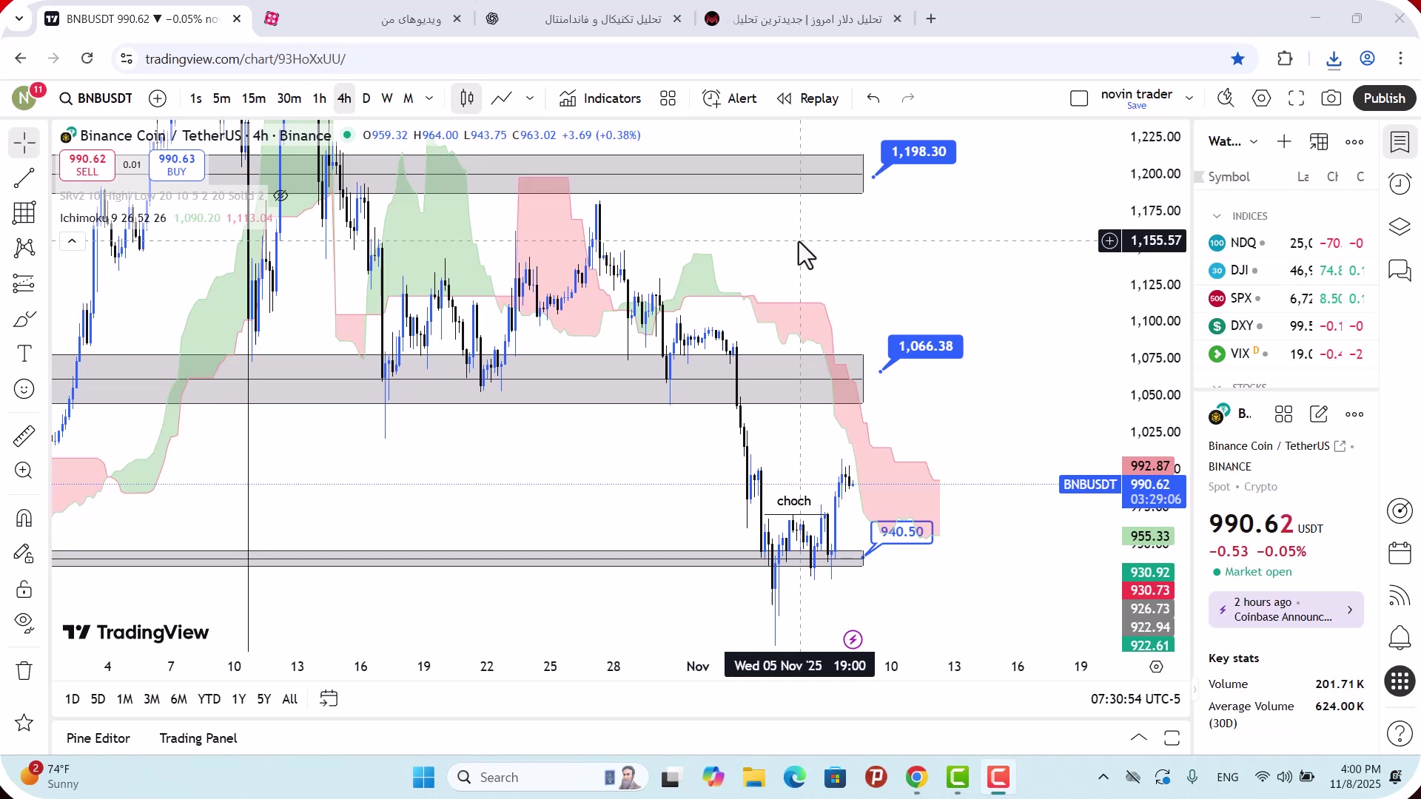Open the Trading Panel tab
The image size is (1421, 799).
(198, 738)
